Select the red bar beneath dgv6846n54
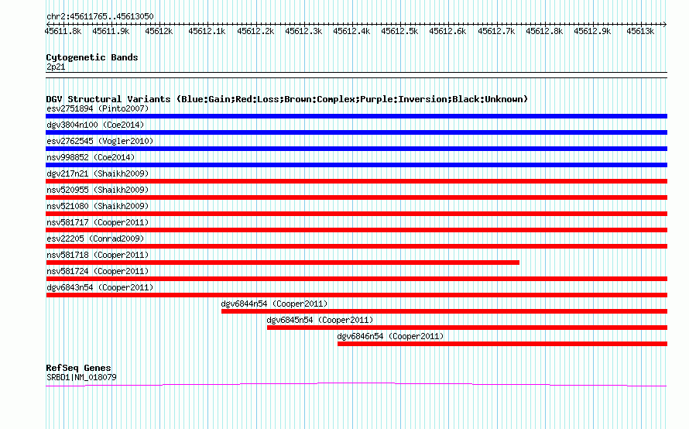Image resolution: width=689 pixels, height=429 pixels. point(502,344)
